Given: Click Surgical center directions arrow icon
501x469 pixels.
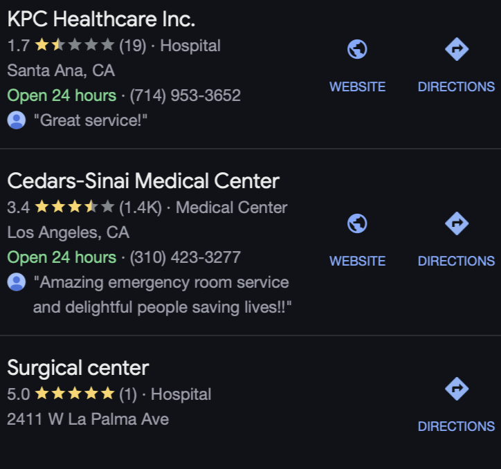Looking at the screenshot, I should pos(457,389).
